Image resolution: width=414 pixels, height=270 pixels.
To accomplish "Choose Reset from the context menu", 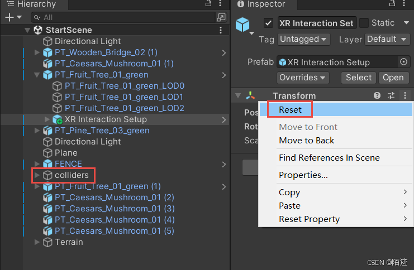I will click(336, 109).
